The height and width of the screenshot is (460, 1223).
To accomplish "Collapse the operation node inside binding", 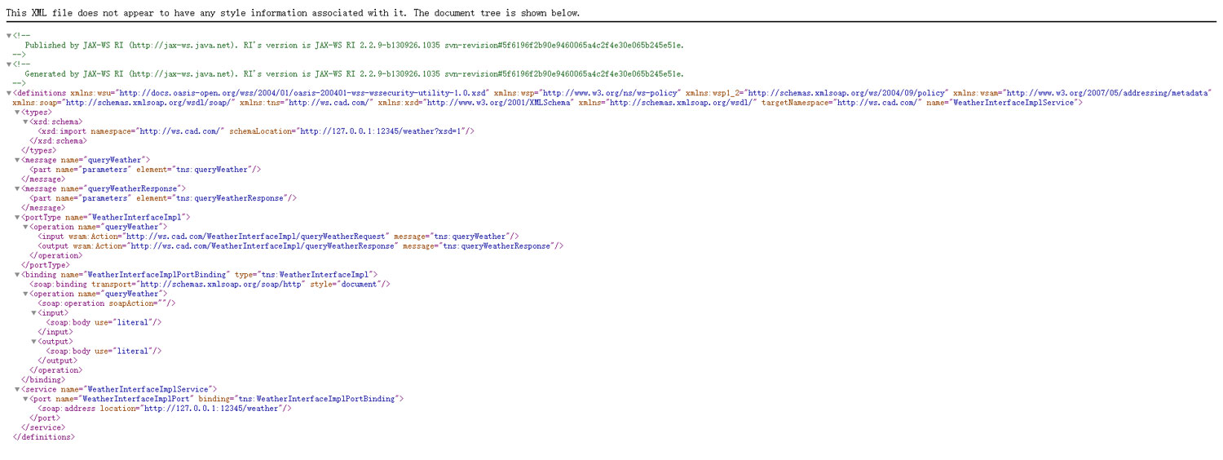I will [25, 294].
